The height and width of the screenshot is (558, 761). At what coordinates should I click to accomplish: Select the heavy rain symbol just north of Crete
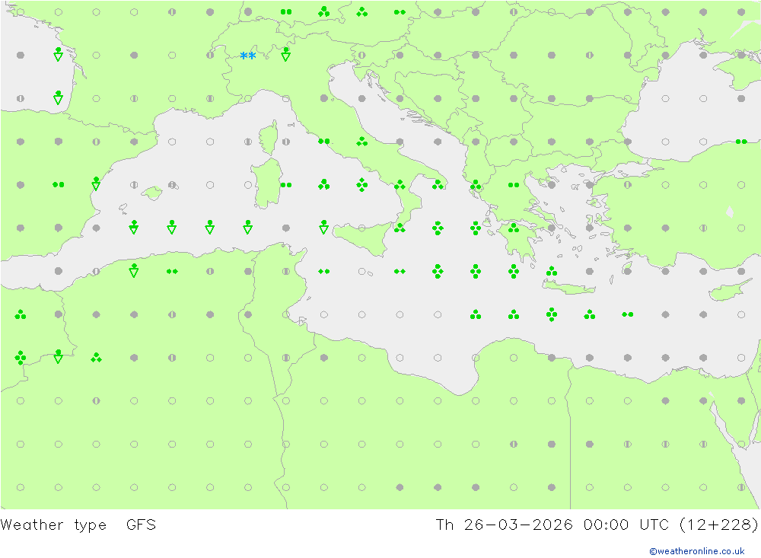[552, 271]
